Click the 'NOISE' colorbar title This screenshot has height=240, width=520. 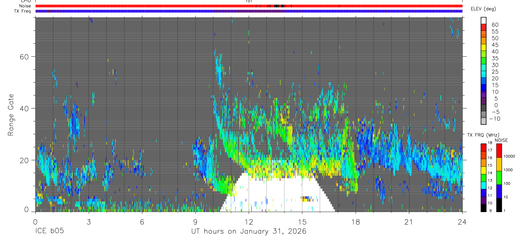(x=501, y=140)
